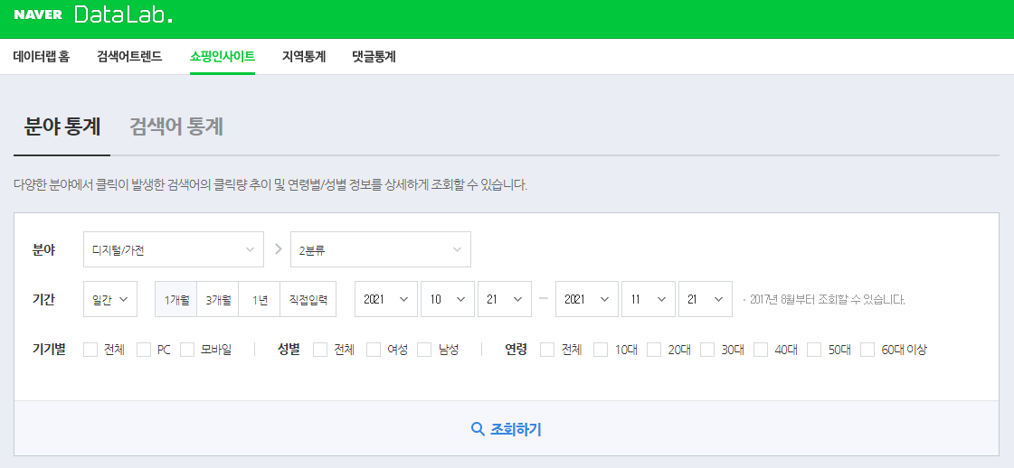The height and width of the screenshot is (468, 1014).
Task: Check the 남성 gender checkbox
Action: (424, 350)
